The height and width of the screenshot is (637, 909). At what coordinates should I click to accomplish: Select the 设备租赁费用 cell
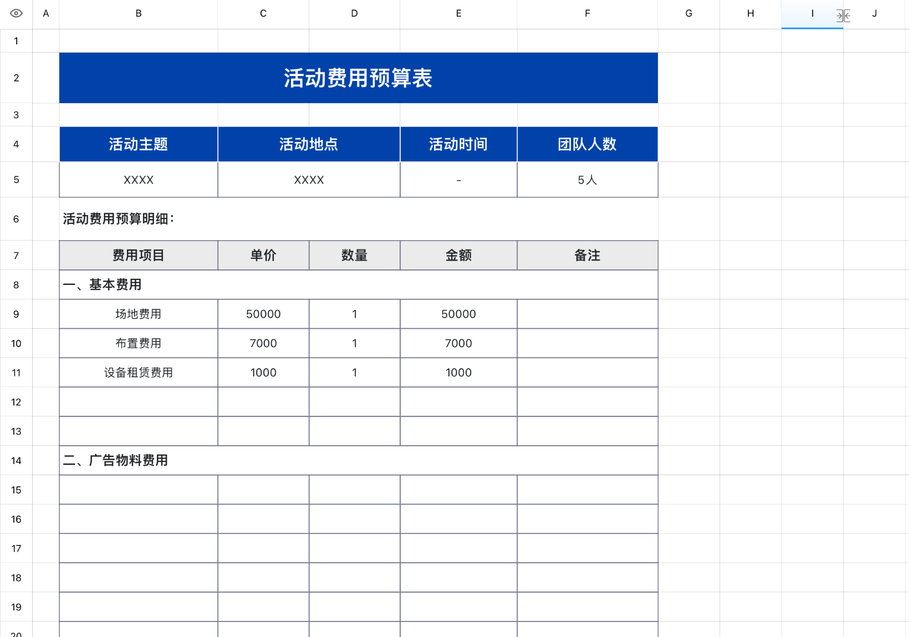pos(139,373)
